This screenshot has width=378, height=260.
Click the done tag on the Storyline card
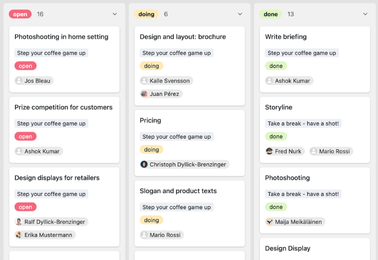276,136
